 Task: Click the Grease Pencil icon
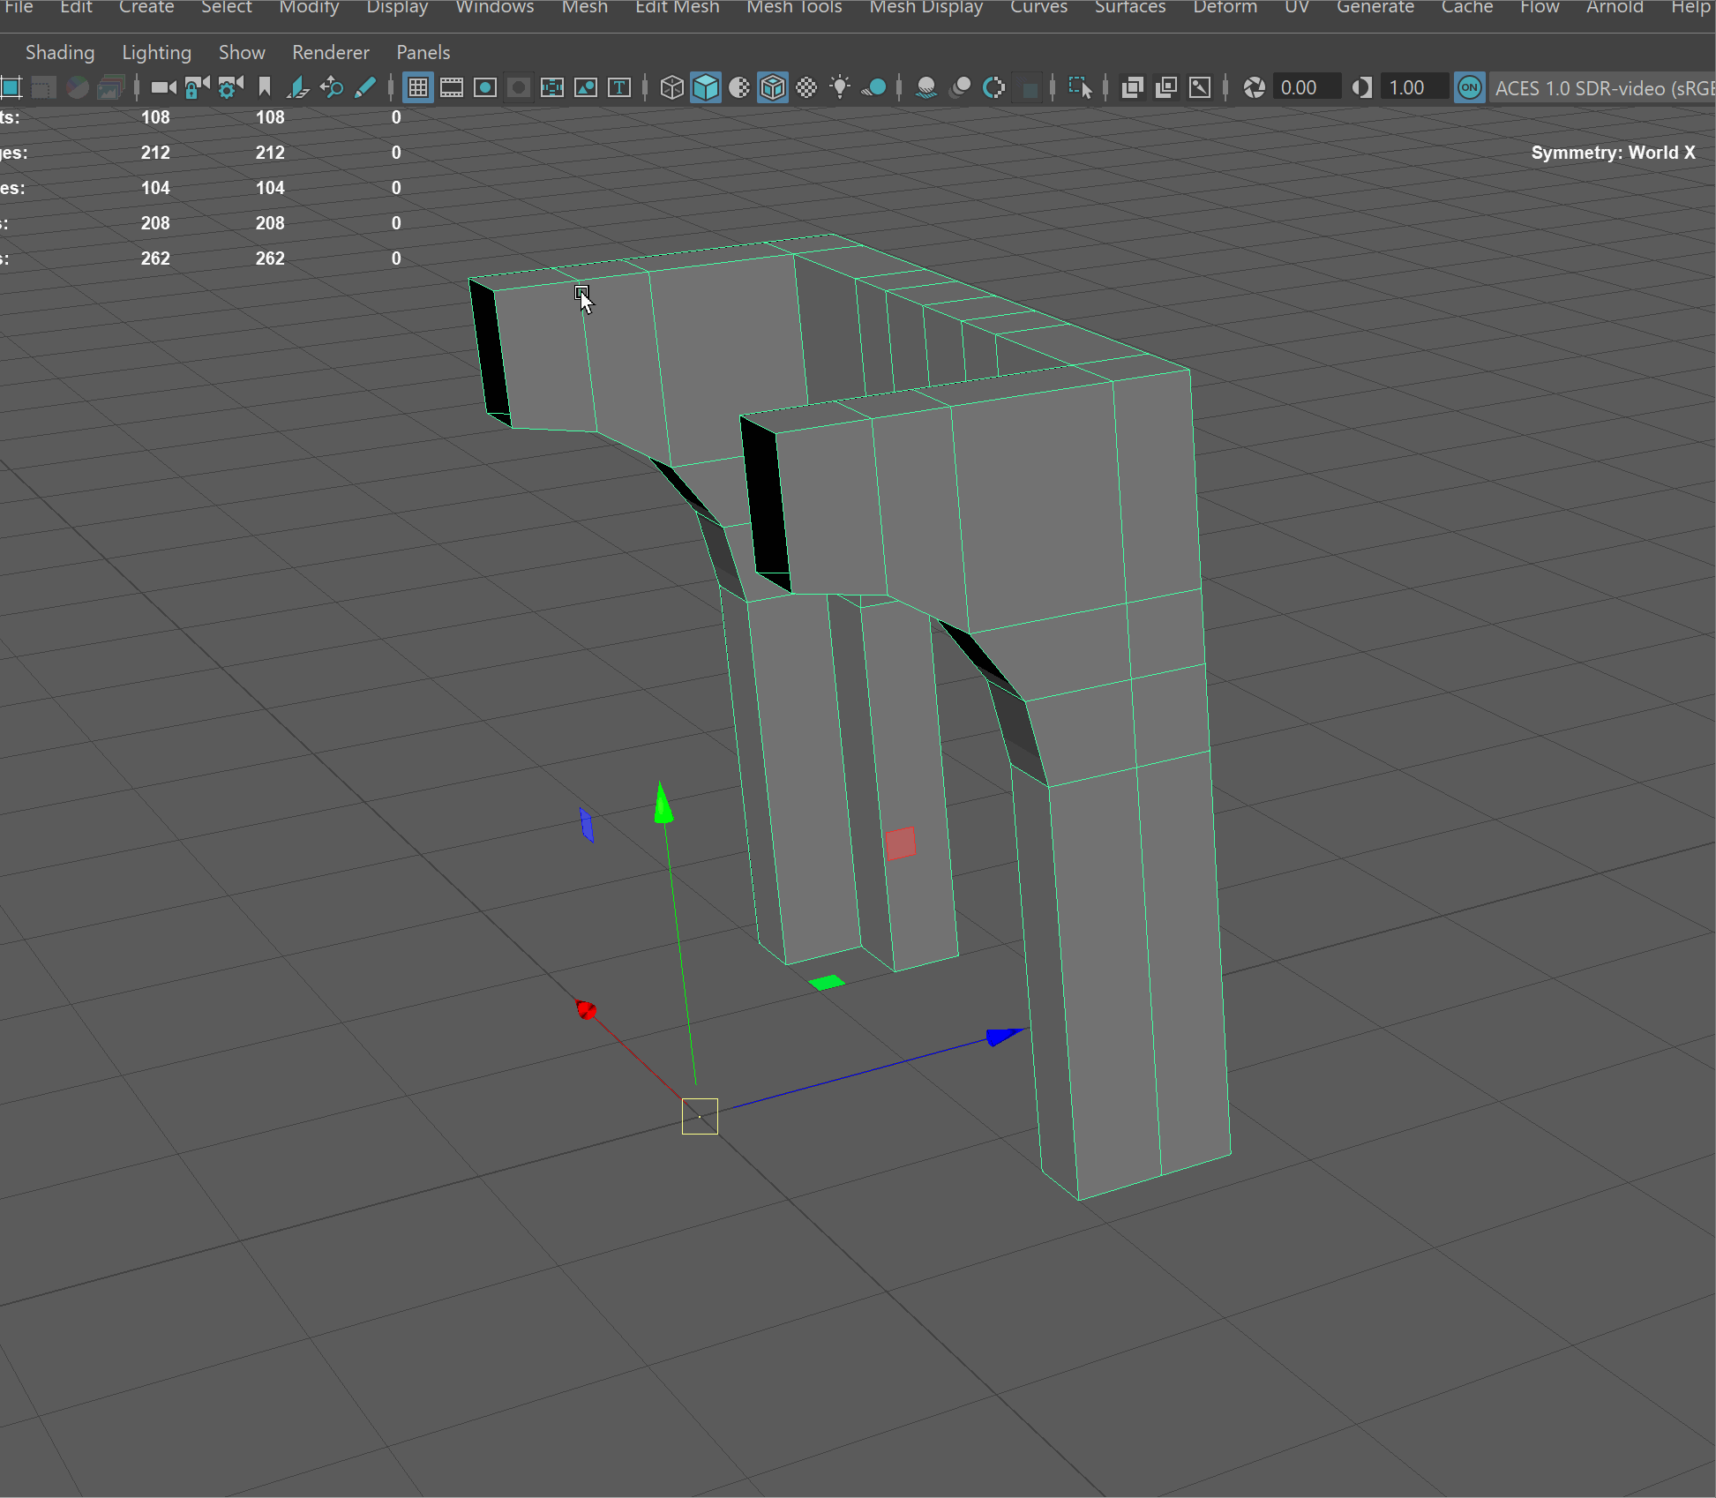(364, 87)
